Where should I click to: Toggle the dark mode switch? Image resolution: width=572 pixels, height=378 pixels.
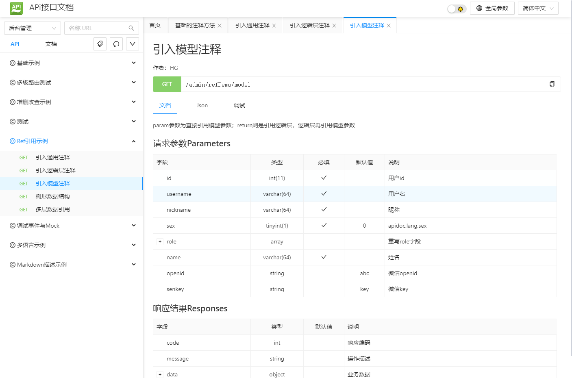[456, 9]
